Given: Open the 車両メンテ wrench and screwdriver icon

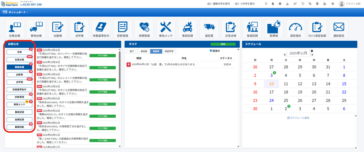Looking at the screenshot, I should click(166, 29).
